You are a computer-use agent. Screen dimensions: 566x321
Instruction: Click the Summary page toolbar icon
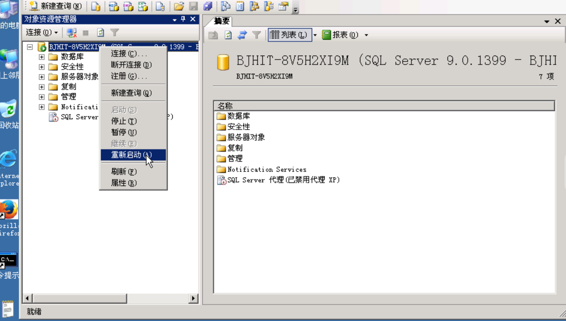[x=240, y=6]
